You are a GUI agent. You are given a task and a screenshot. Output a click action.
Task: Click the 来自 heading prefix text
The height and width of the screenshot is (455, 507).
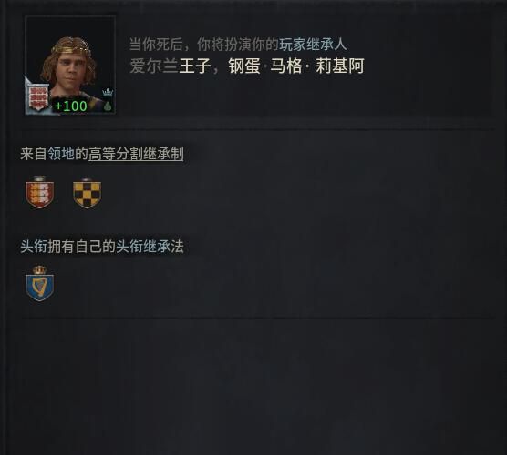pos(34,153)
